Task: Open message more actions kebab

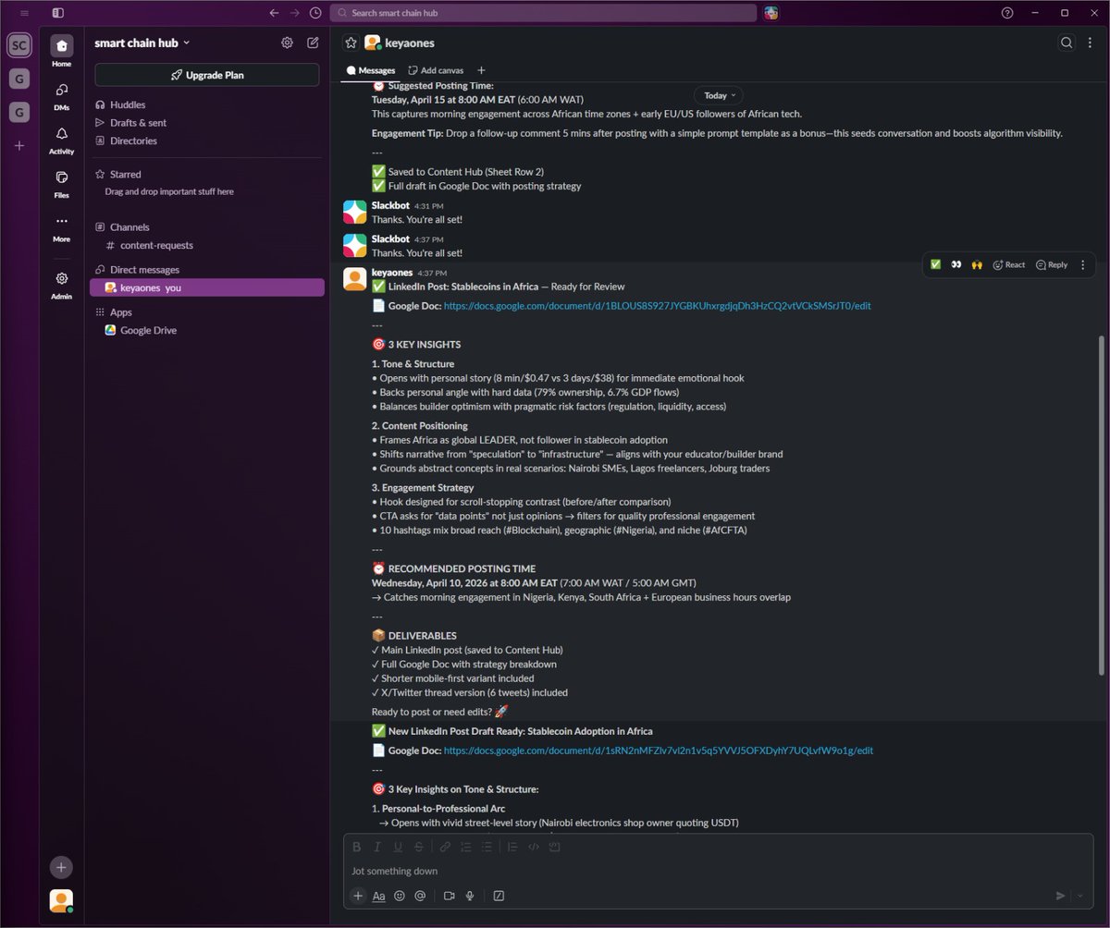Action: pyautogui.click(x=1083, y=264)
